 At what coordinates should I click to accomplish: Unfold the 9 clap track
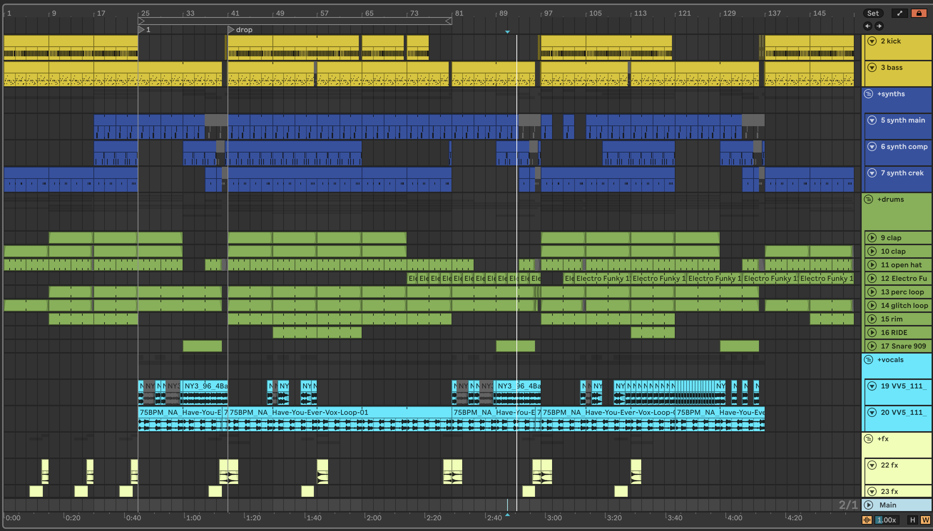click(872, 237)
